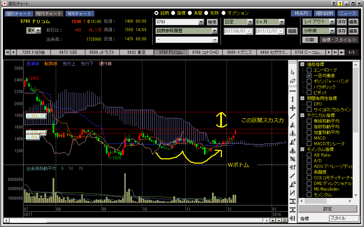Collapse the モメンタム指標 tree group
Viewport: 364px width, 227px height.
coord(302,149)
